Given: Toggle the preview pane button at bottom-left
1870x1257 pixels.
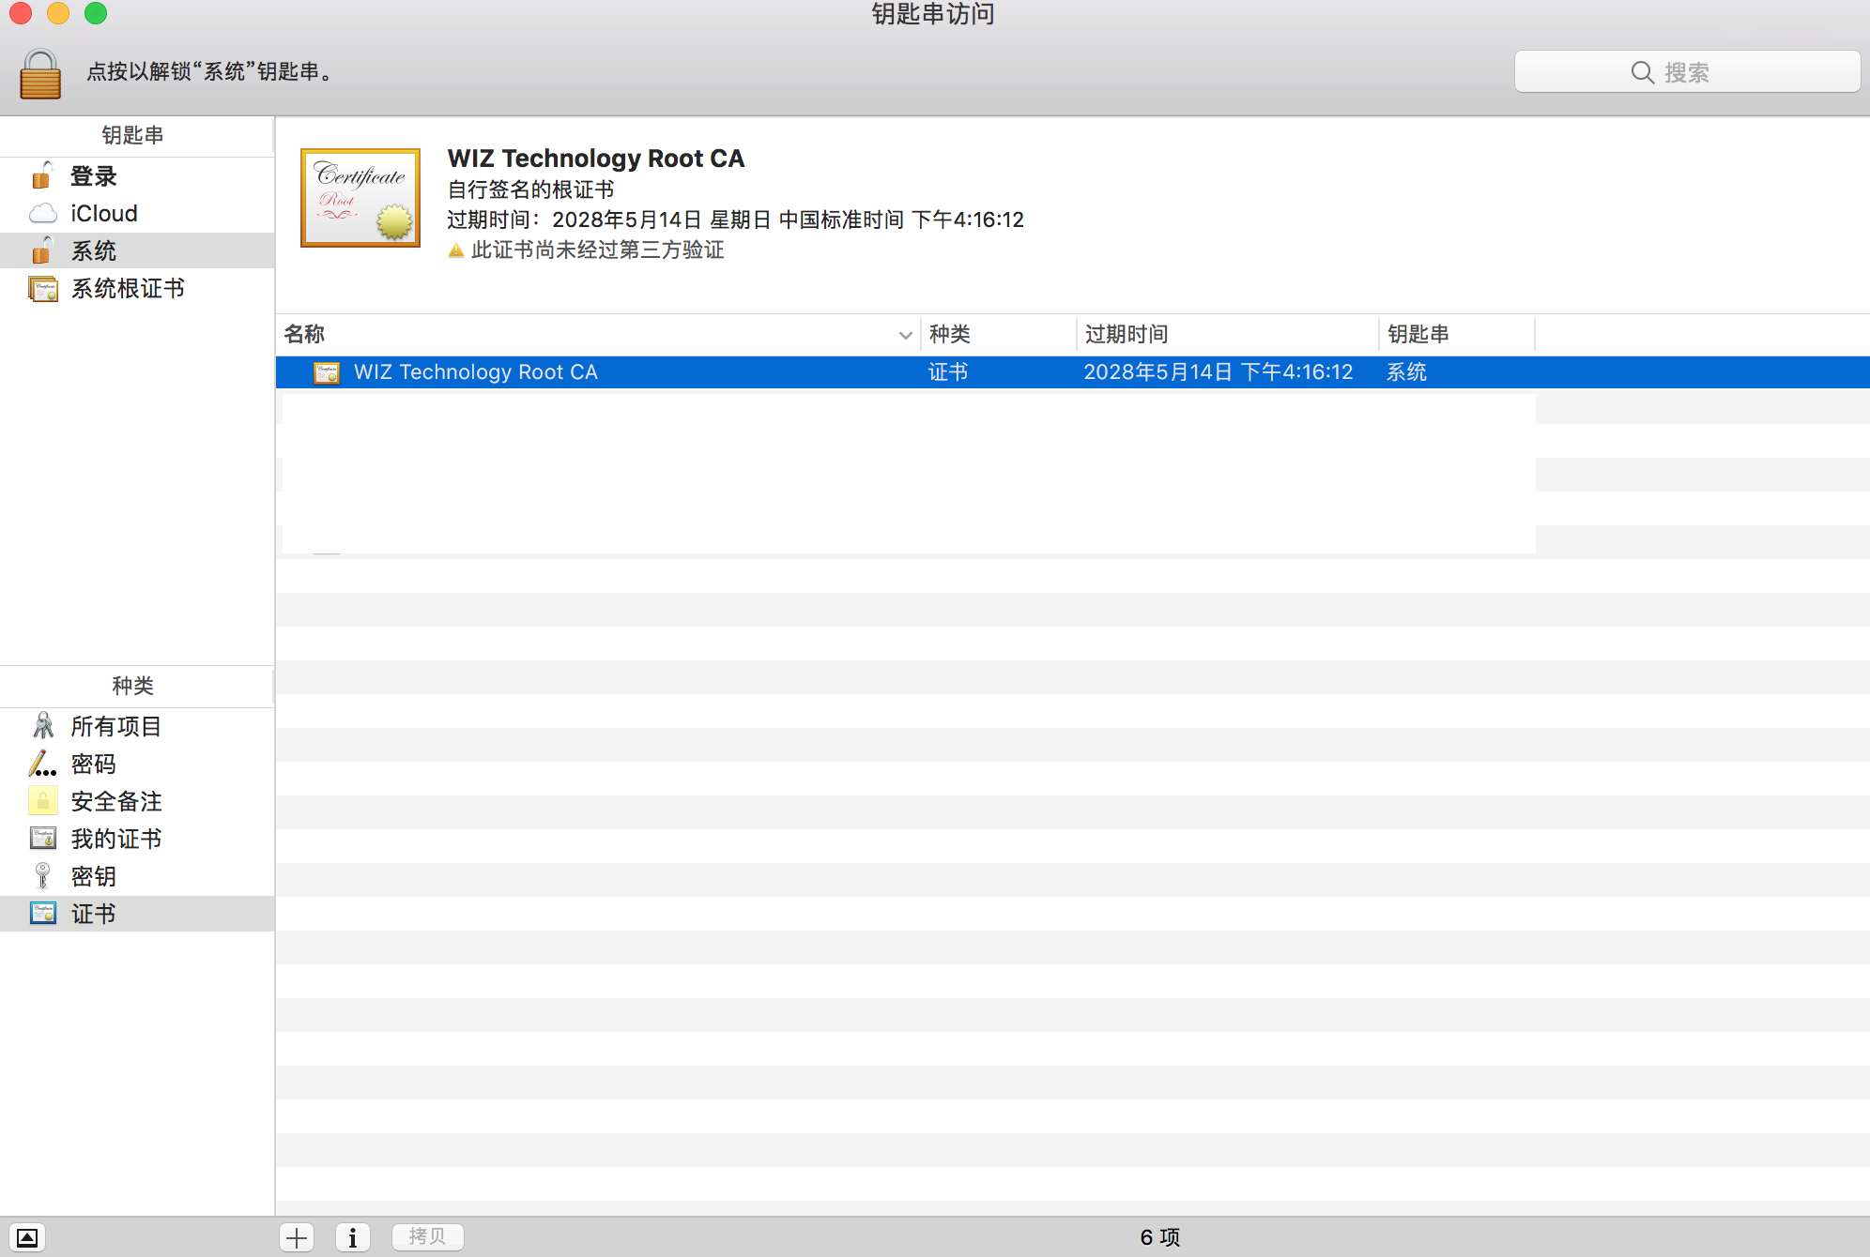Looking at the screenshot, I should tap(27, 1237).
